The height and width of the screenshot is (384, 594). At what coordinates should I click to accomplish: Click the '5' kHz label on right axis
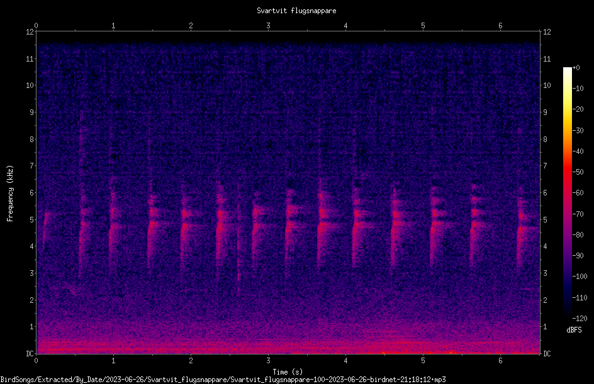[x=545, y=219]
